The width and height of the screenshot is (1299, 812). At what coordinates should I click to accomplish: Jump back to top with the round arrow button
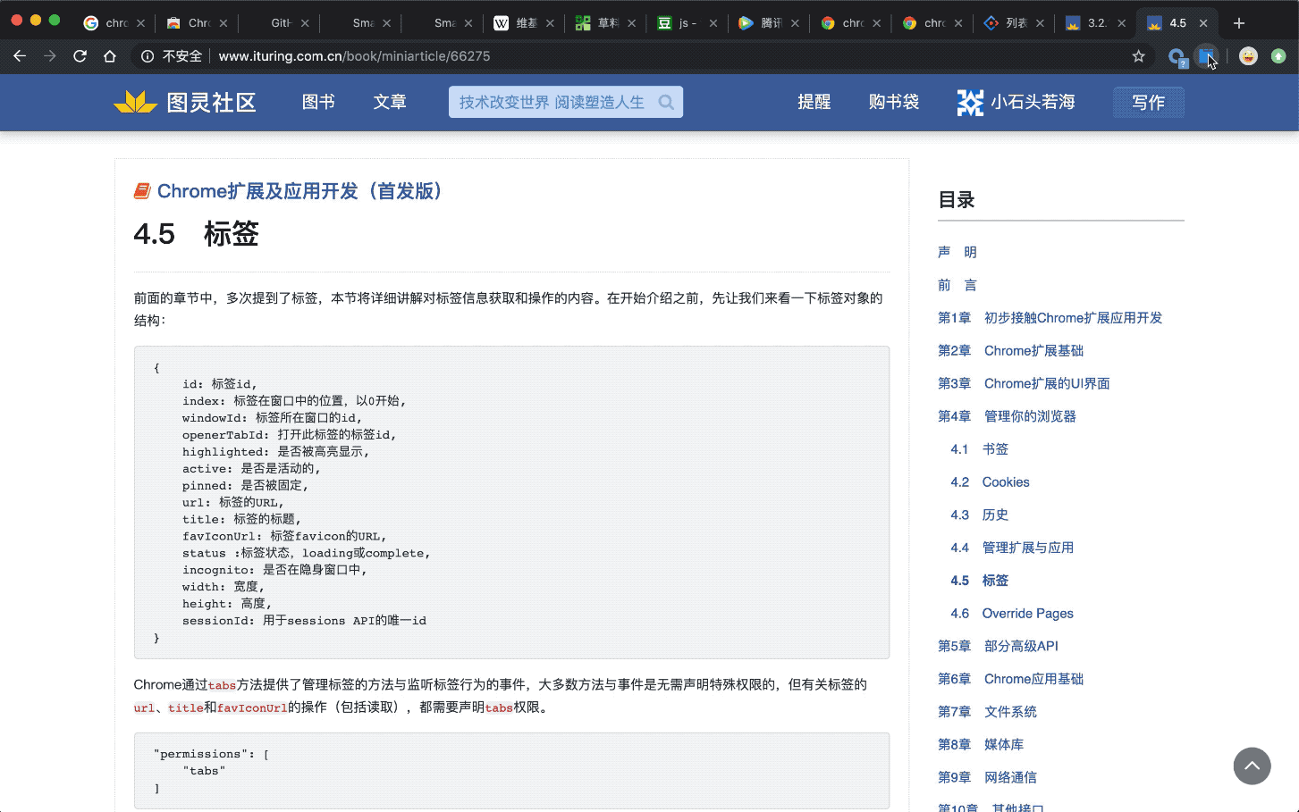coord(1252,766)
